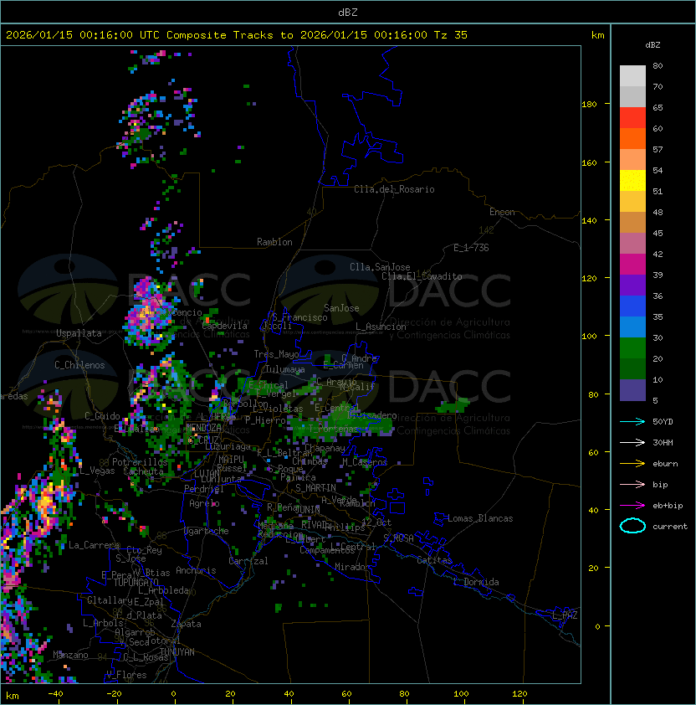
Task: Click the '-40' km tick label
Action: click(56, 694)
